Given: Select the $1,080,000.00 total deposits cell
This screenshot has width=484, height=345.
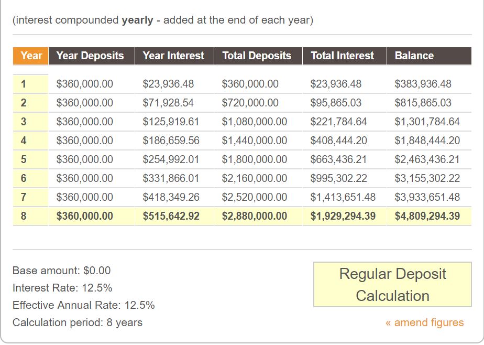Looking at the screenshot, I should [x=255, y=122].
